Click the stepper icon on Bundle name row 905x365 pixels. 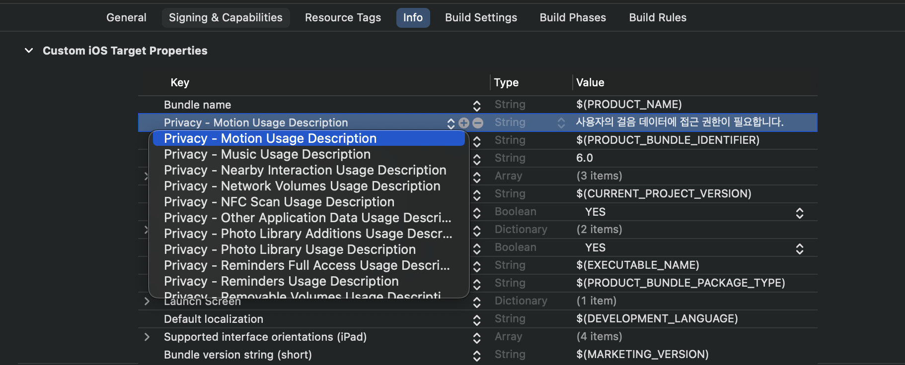(477, 106)
